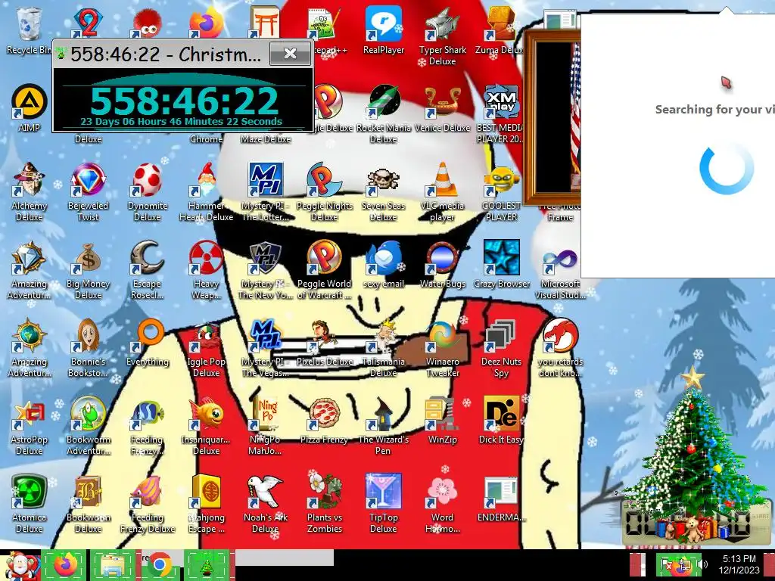The width and height of the screenshot is (775, 581).
Task: Open Atomica Deluxe icon
Action: 29,492
